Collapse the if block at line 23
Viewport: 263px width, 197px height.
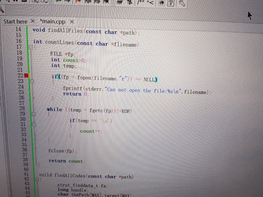click(x=32, y=82)
